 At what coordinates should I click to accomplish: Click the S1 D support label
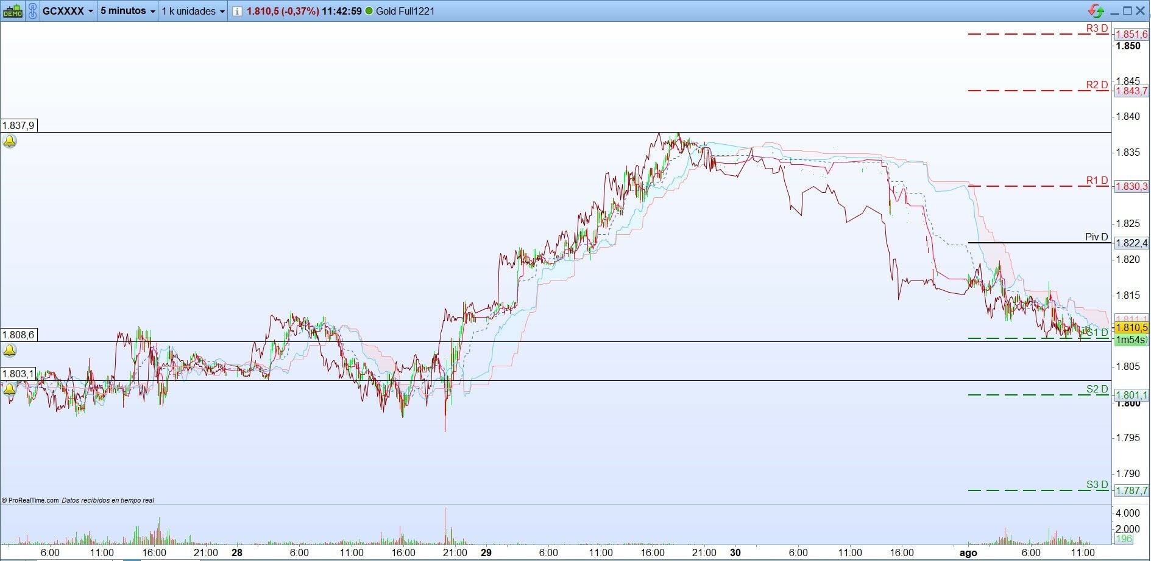point(1098,332)
